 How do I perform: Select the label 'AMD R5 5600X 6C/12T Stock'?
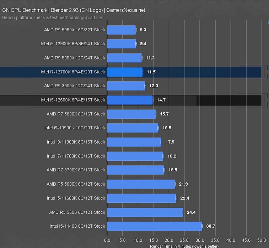point(76,184)
